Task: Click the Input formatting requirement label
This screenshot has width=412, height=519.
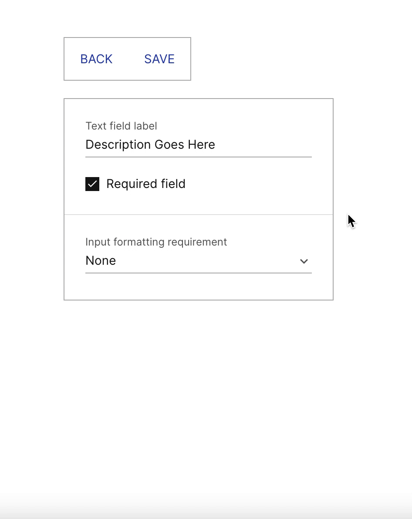Action: tap(156, 242)
